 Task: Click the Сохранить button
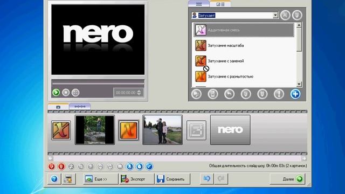[x=172, y=179]
